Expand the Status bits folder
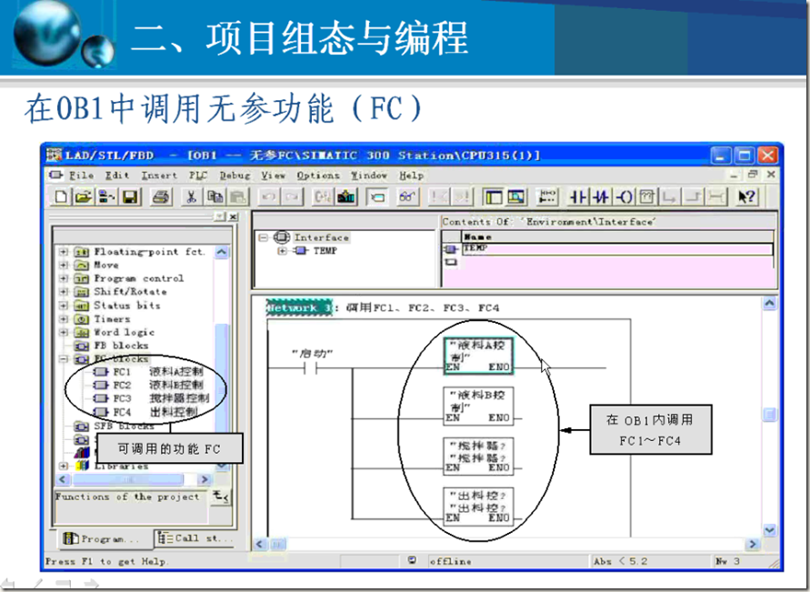 64,306
